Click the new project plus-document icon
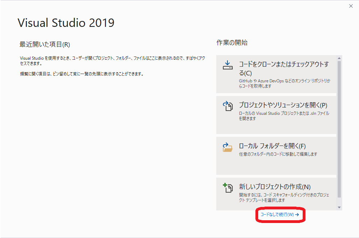 pos(227,188)
